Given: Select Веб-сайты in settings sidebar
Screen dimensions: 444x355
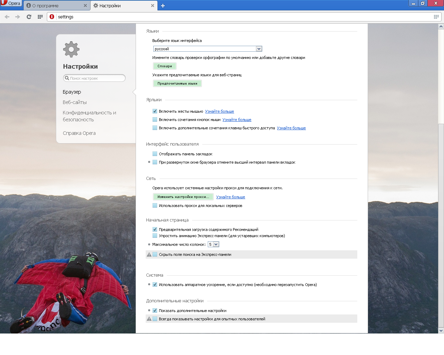Looking at the screenshot, I should tap(75, 102).
